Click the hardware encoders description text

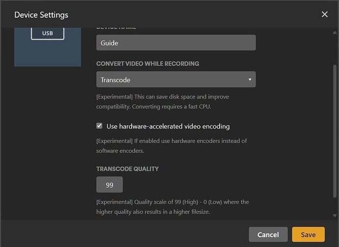pos(171,146)
